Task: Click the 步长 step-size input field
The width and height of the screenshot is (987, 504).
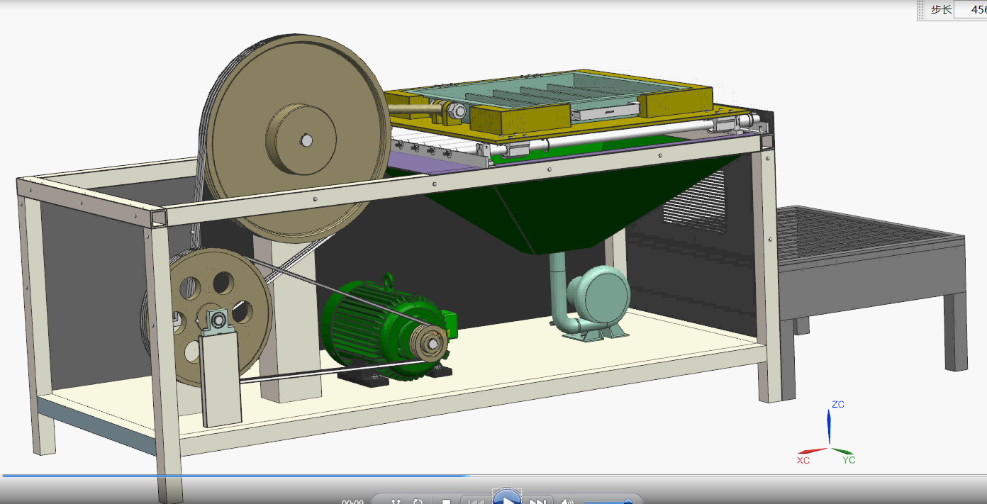Action: pos(971,9)
